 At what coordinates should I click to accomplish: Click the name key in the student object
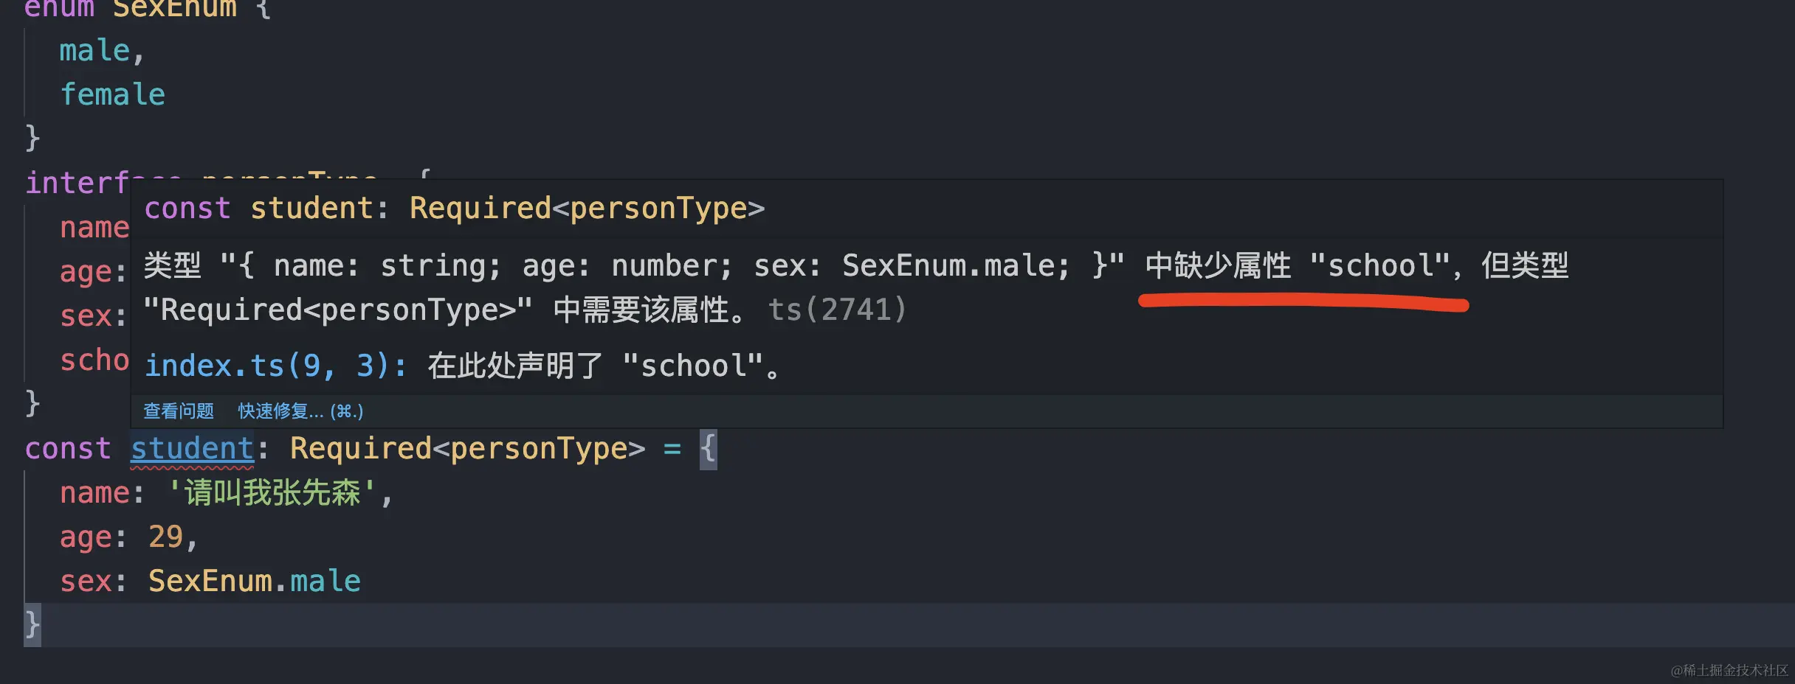tap(94, 493)
